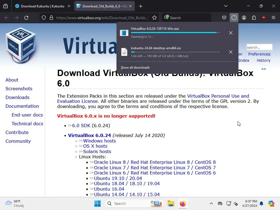List all tabs dropdown arrow
This screenshot has width=280, height=210.
(226, 6)
